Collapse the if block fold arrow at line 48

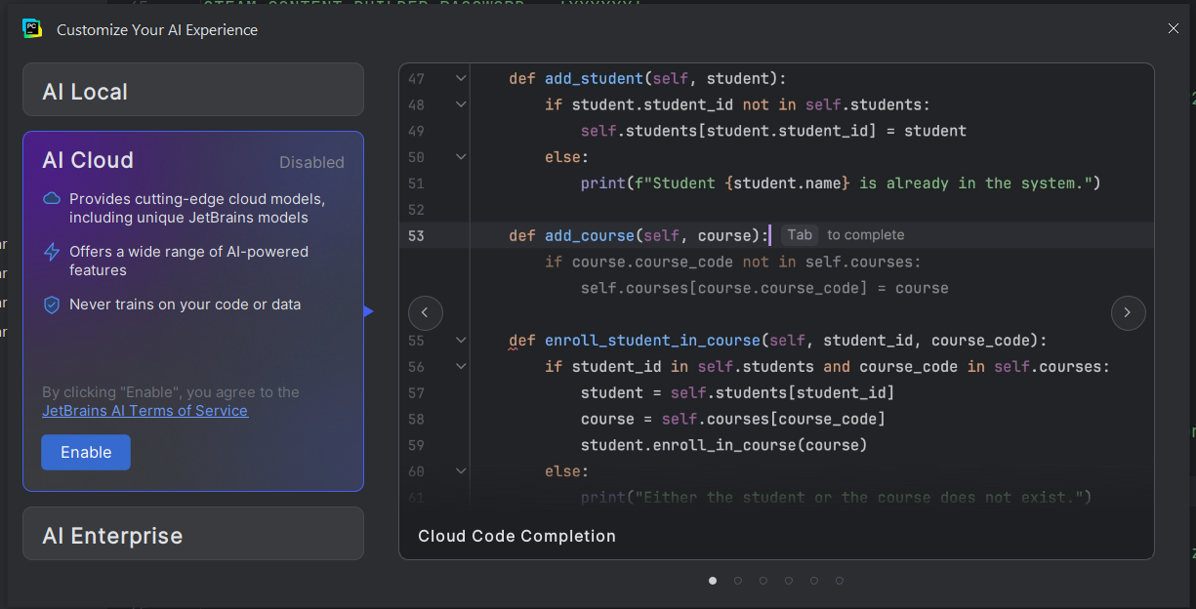461,104
